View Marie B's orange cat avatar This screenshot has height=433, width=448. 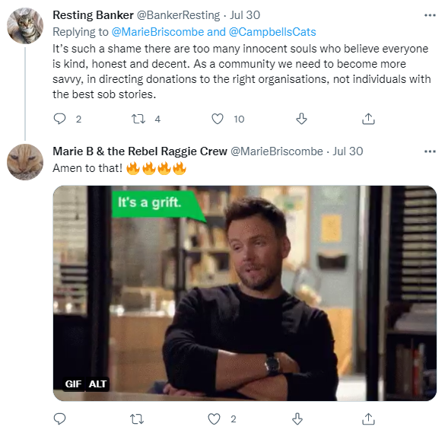(x=25, y=162)
